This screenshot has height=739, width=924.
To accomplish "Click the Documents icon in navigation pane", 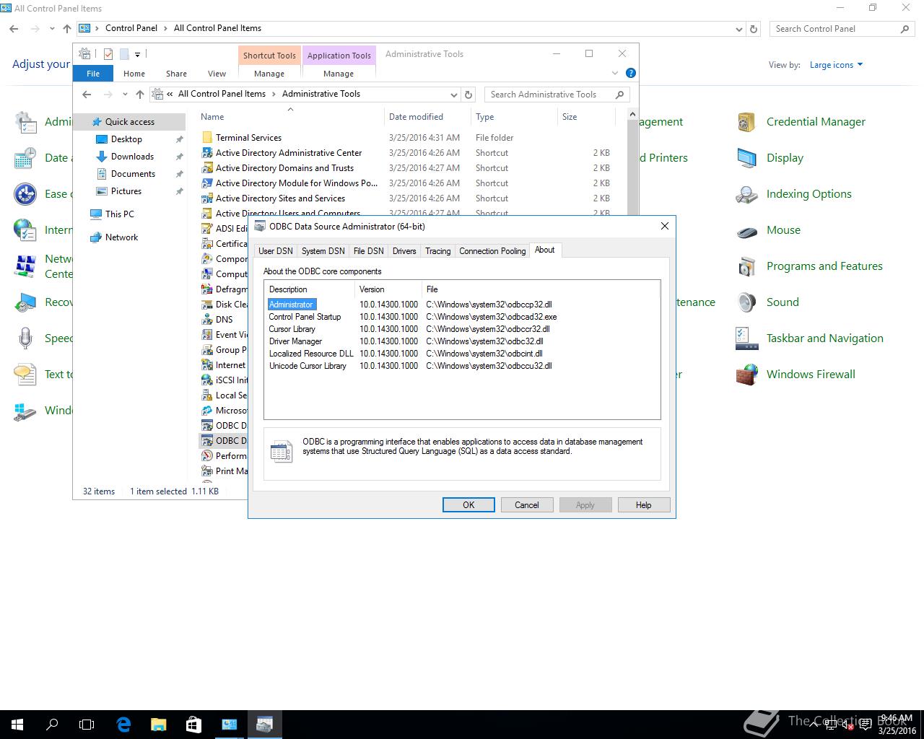I will [102, 174].
